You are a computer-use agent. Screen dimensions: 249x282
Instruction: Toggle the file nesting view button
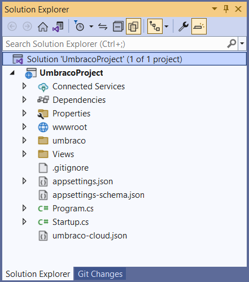(x=155, y=27)
